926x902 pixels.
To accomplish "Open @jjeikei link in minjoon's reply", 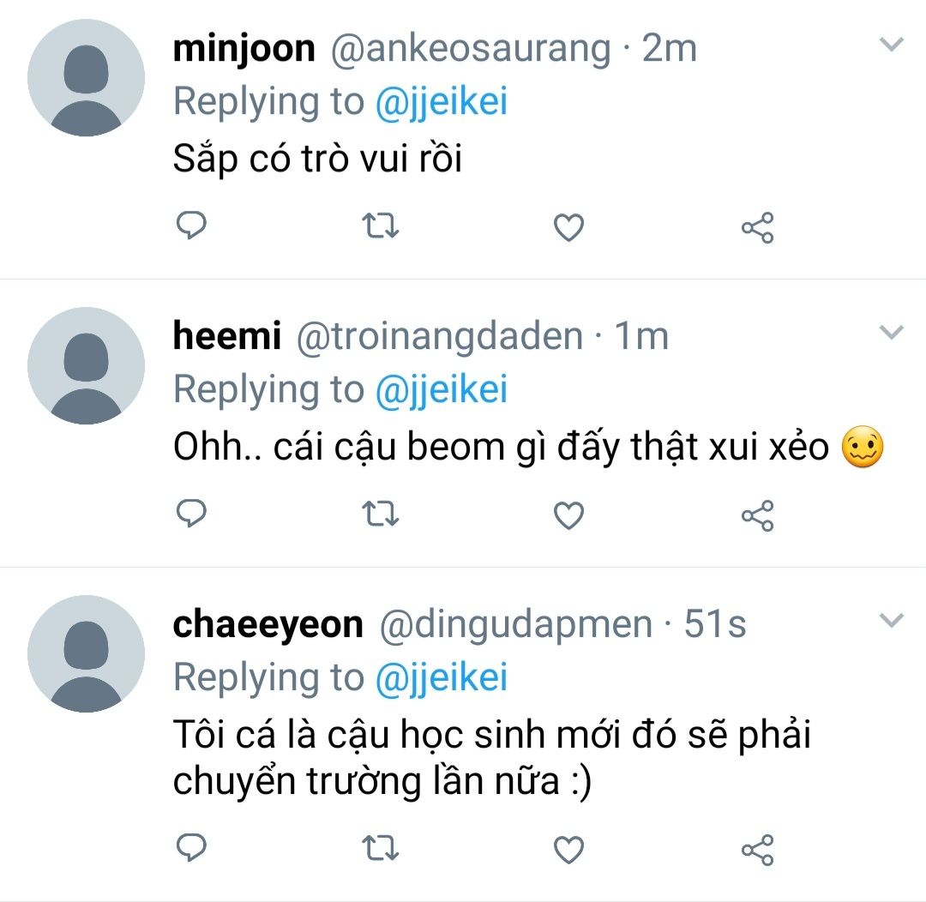I will [442, 102].
